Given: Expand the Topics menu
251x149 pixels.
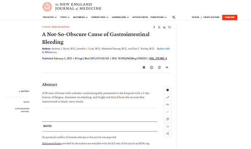Looking at the screenshot, I should [x=65, y=17].
